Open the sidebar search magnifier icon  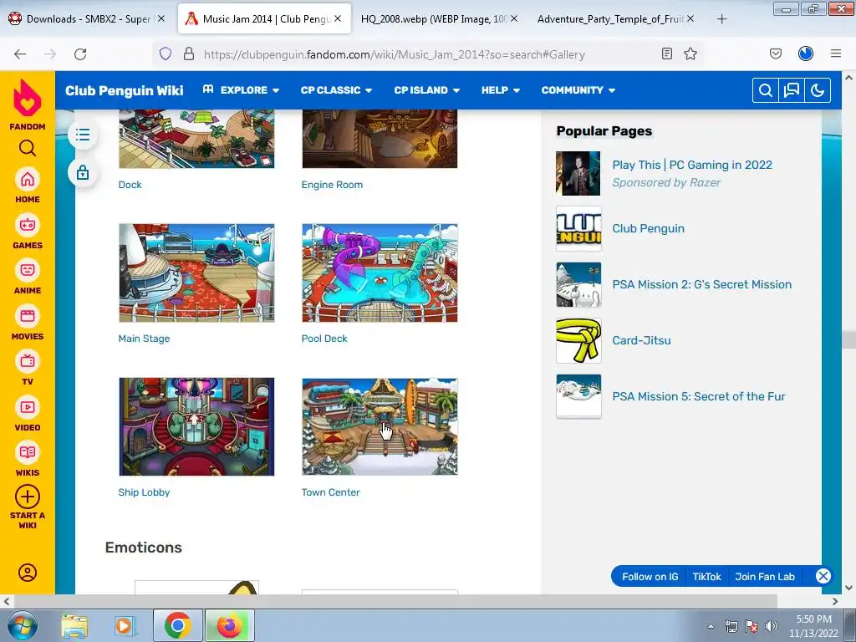click(28, 148)
